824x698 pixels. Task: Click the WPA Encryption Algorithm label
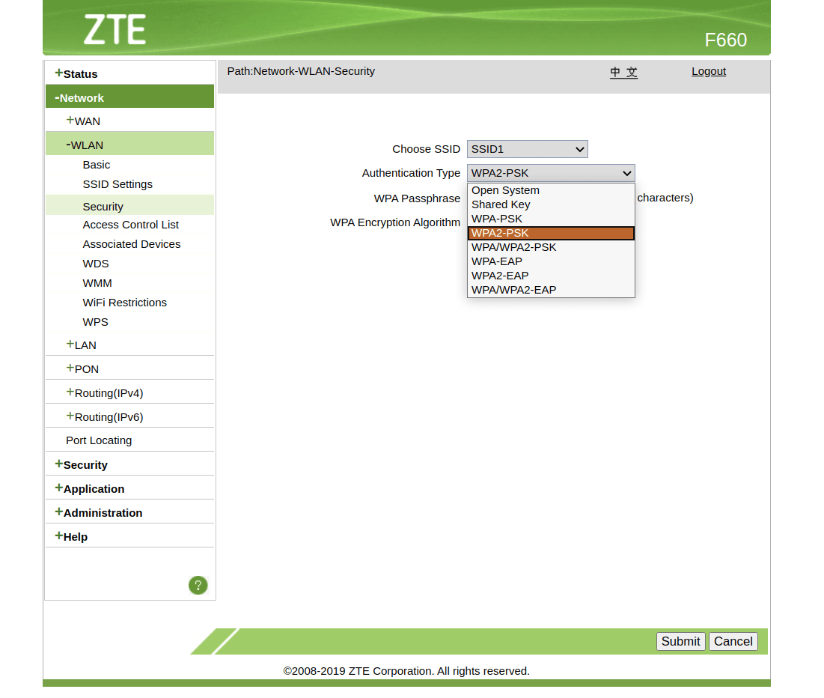point(395,222)
